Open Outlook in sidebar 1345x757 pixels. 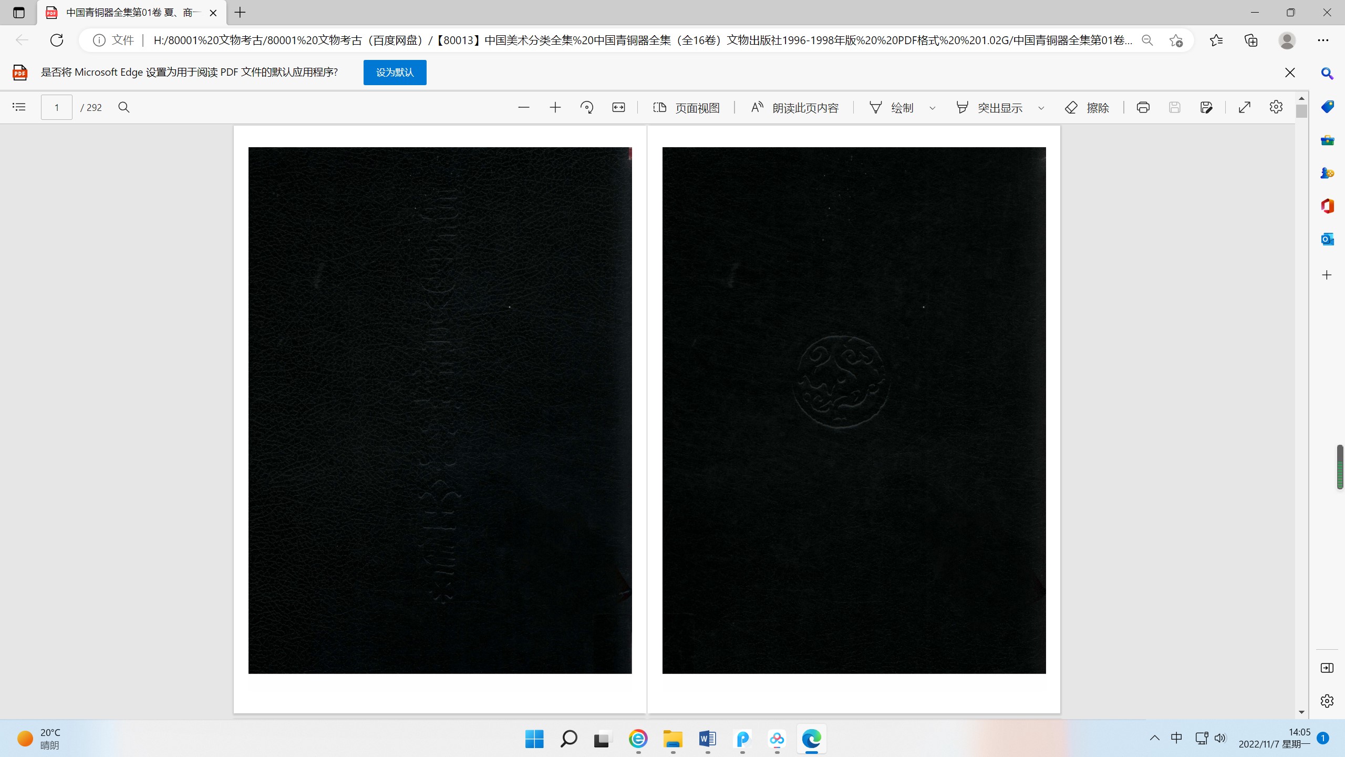[1327, 239]
